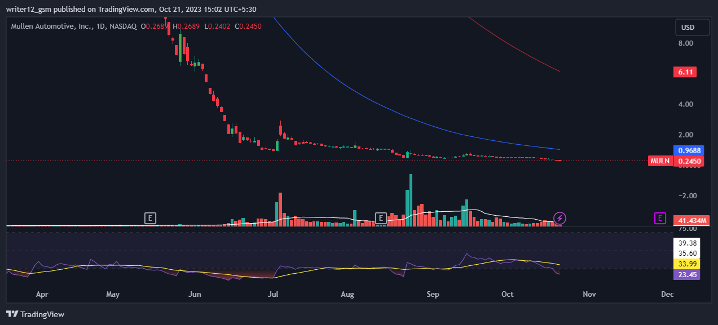Click the Mullen Automotive, Inc. symbol title
Screen dimensions: 718x325
point(53,26)
